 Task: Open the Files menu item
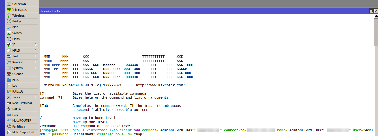click(x=15, y=80)
